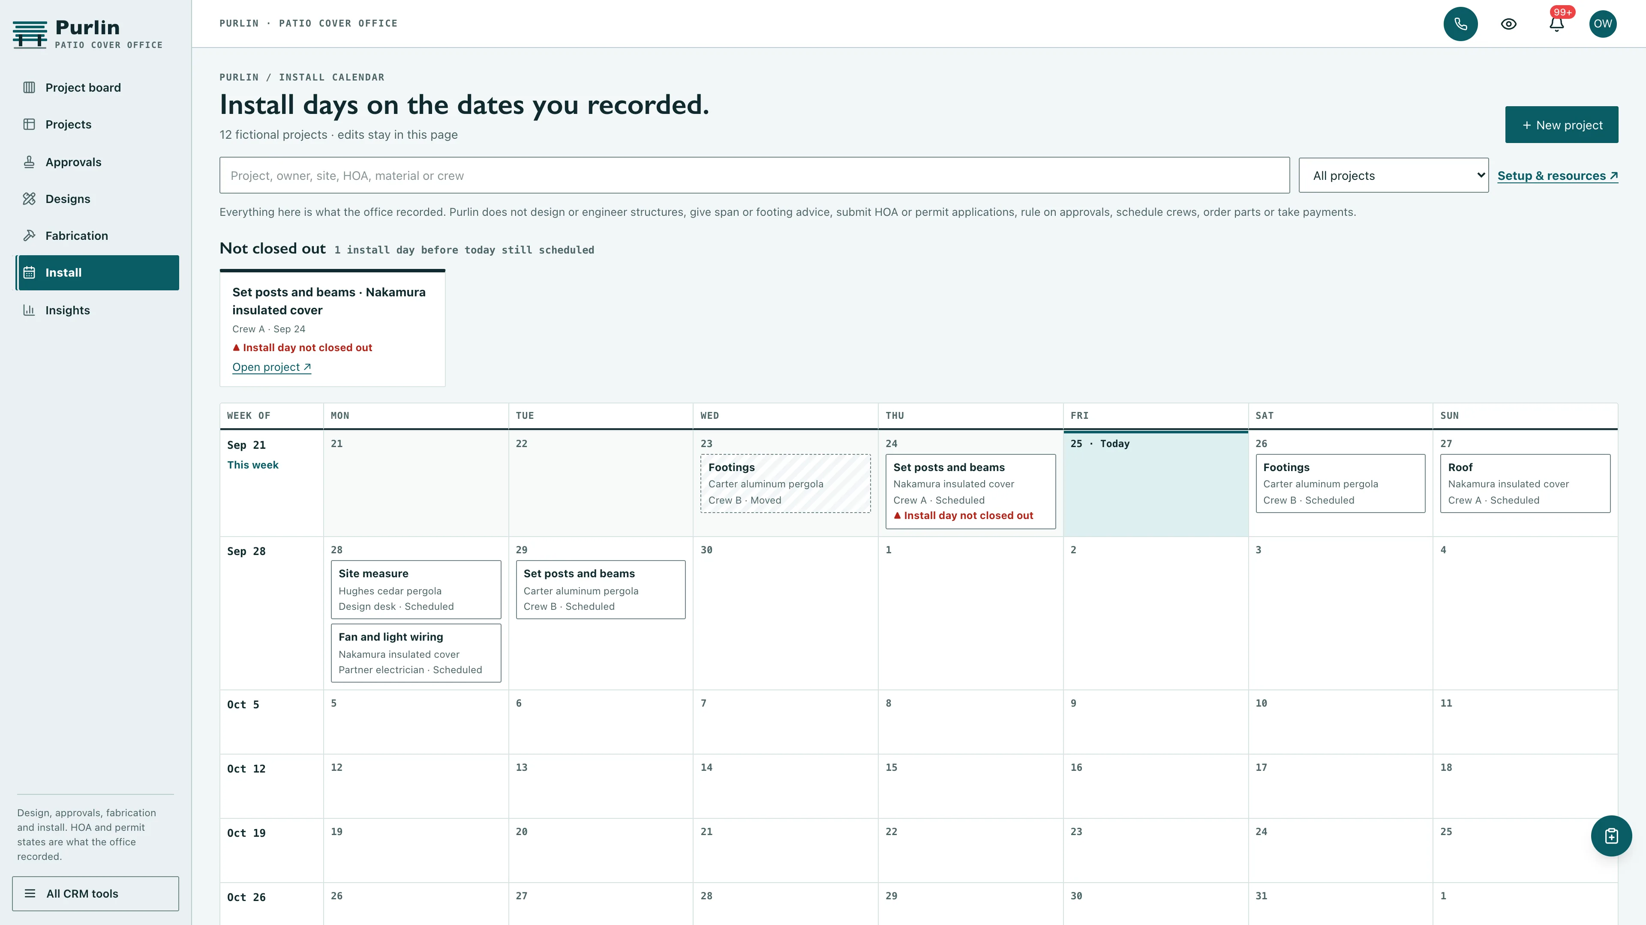
Task: Select the moved Footings event on Wednesday 23
Action: (785, 483)
